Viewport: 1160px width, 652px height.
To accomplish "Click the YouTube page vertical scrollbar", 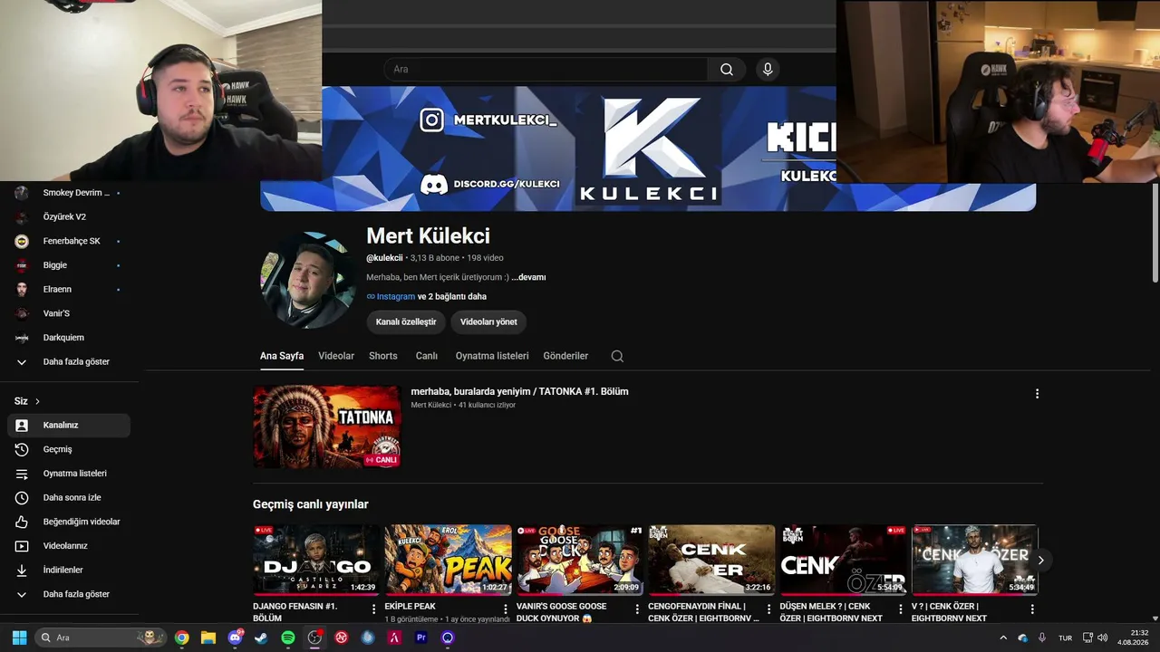I will (x=1155, y=234).
